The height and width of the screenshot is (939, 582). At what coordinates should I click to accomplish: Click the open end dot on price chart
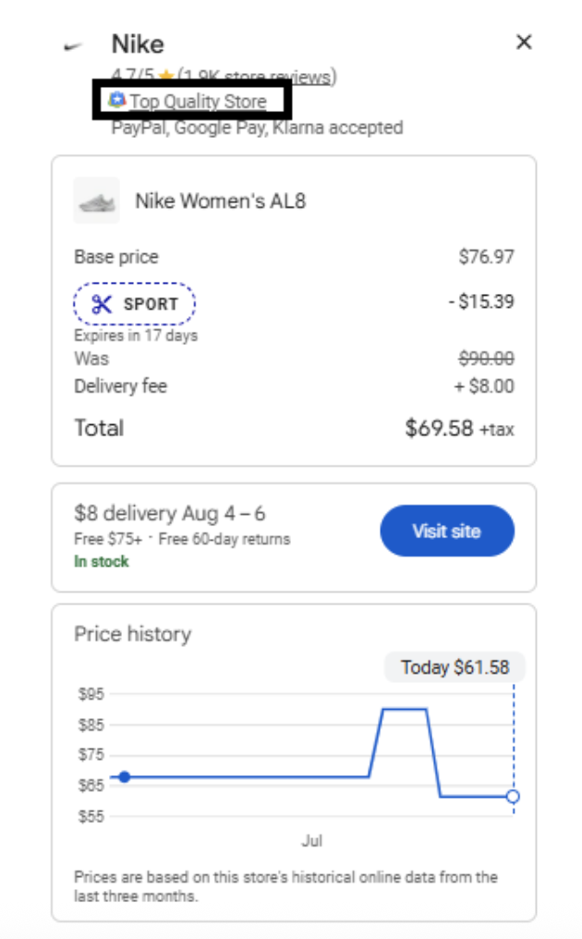coord(514,796)
